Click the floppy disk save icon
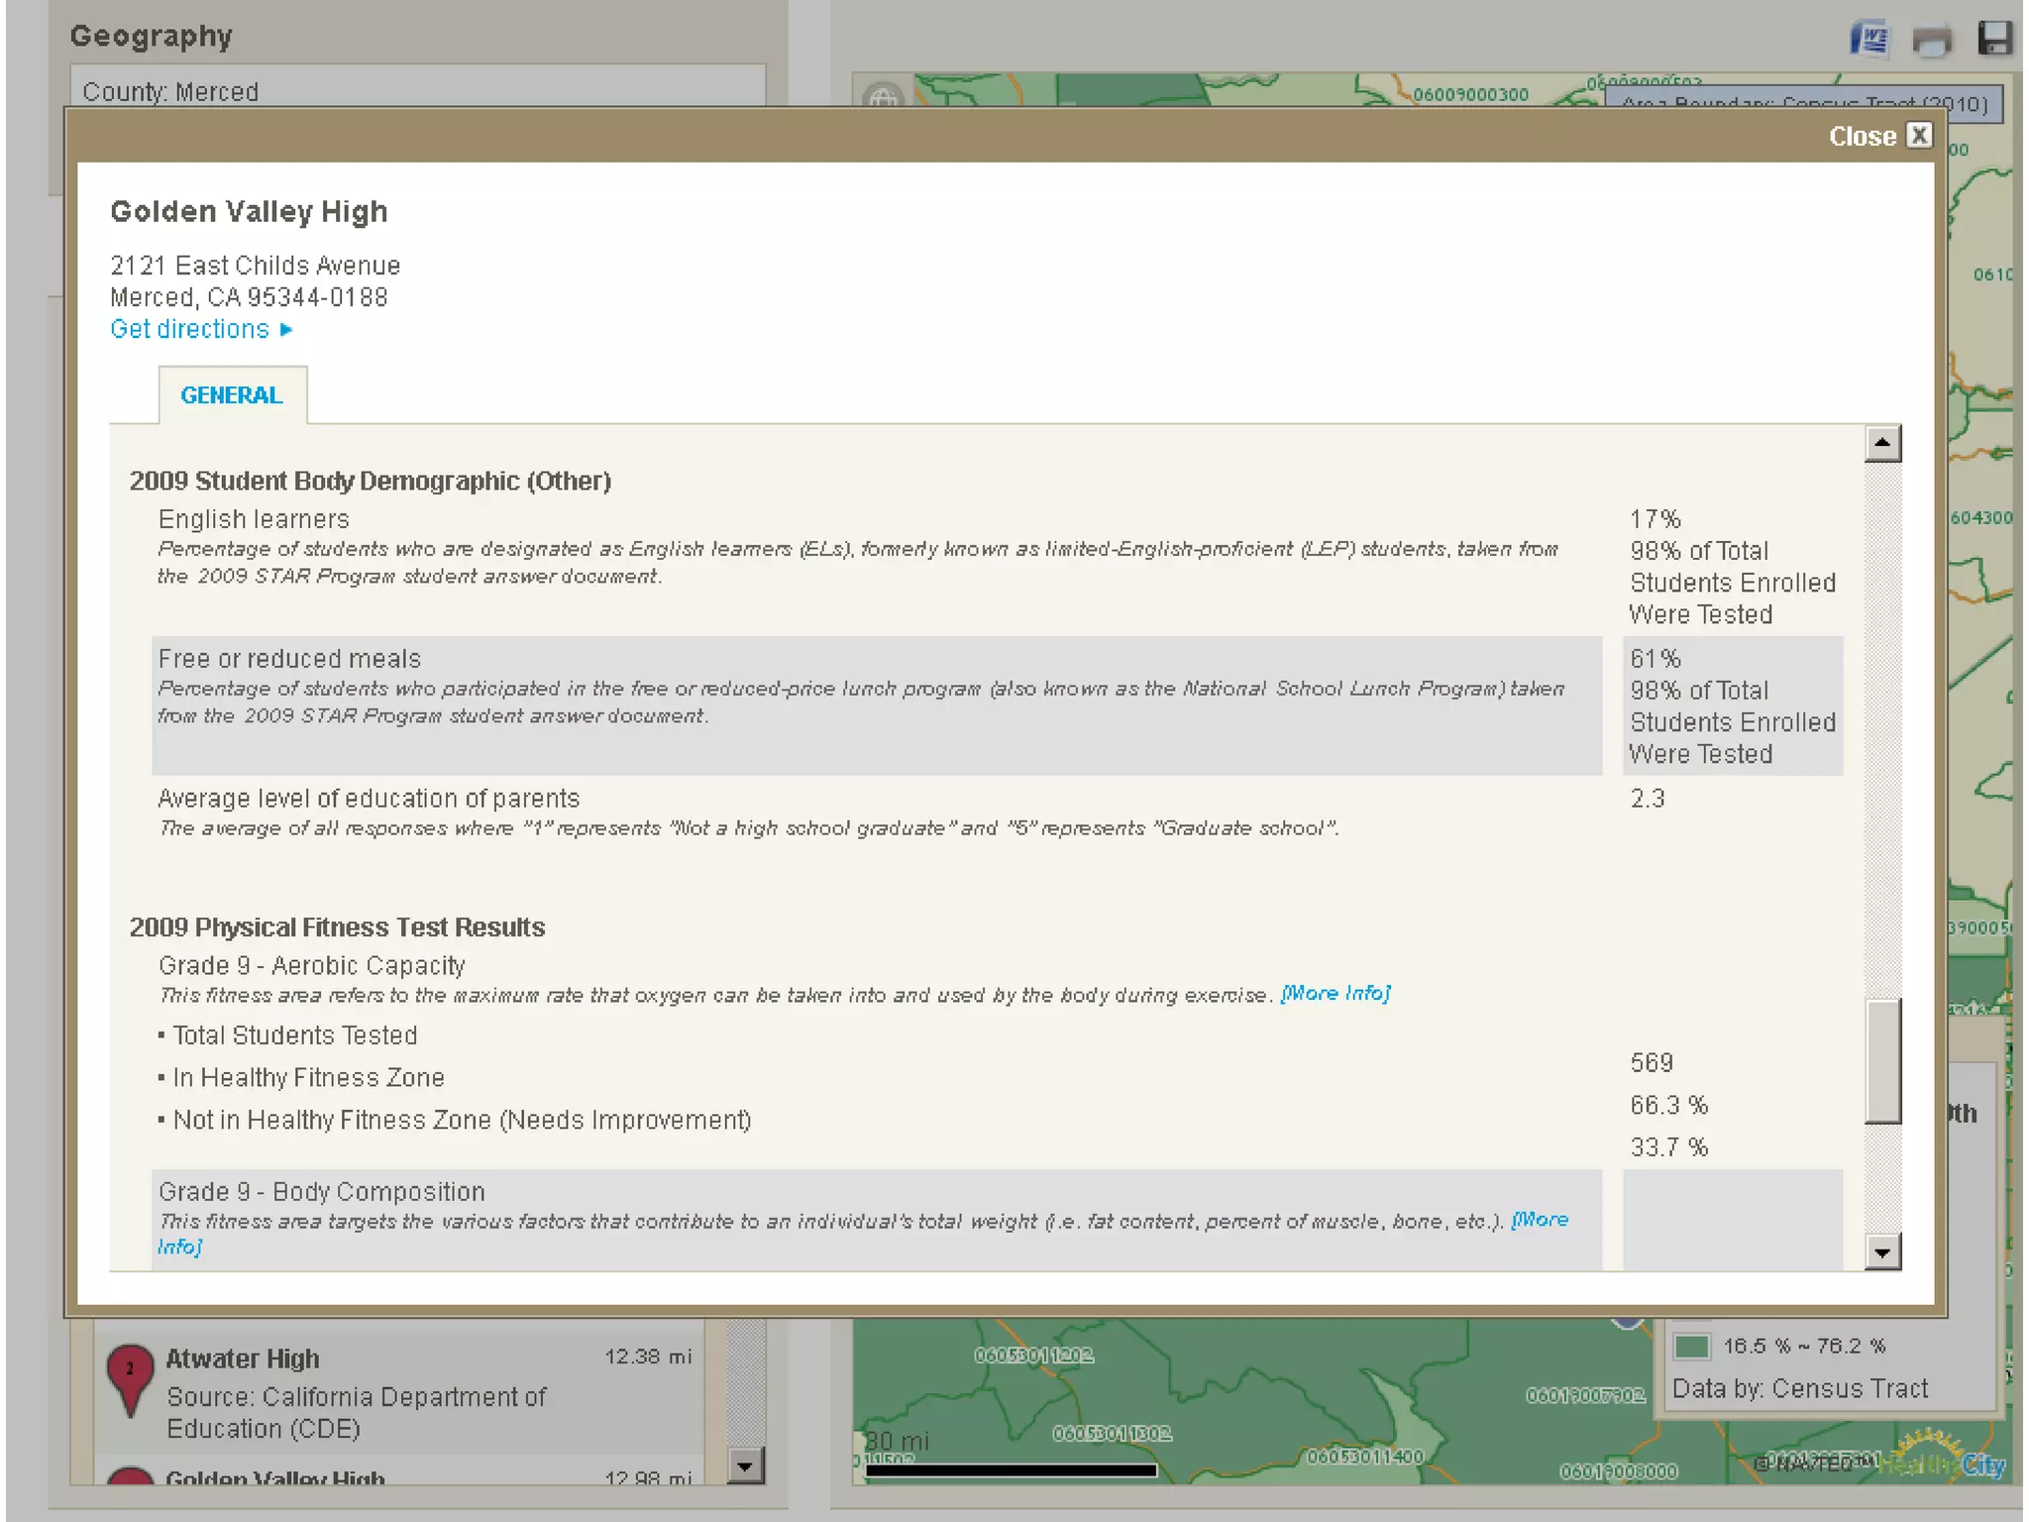 pos(1993,39)
